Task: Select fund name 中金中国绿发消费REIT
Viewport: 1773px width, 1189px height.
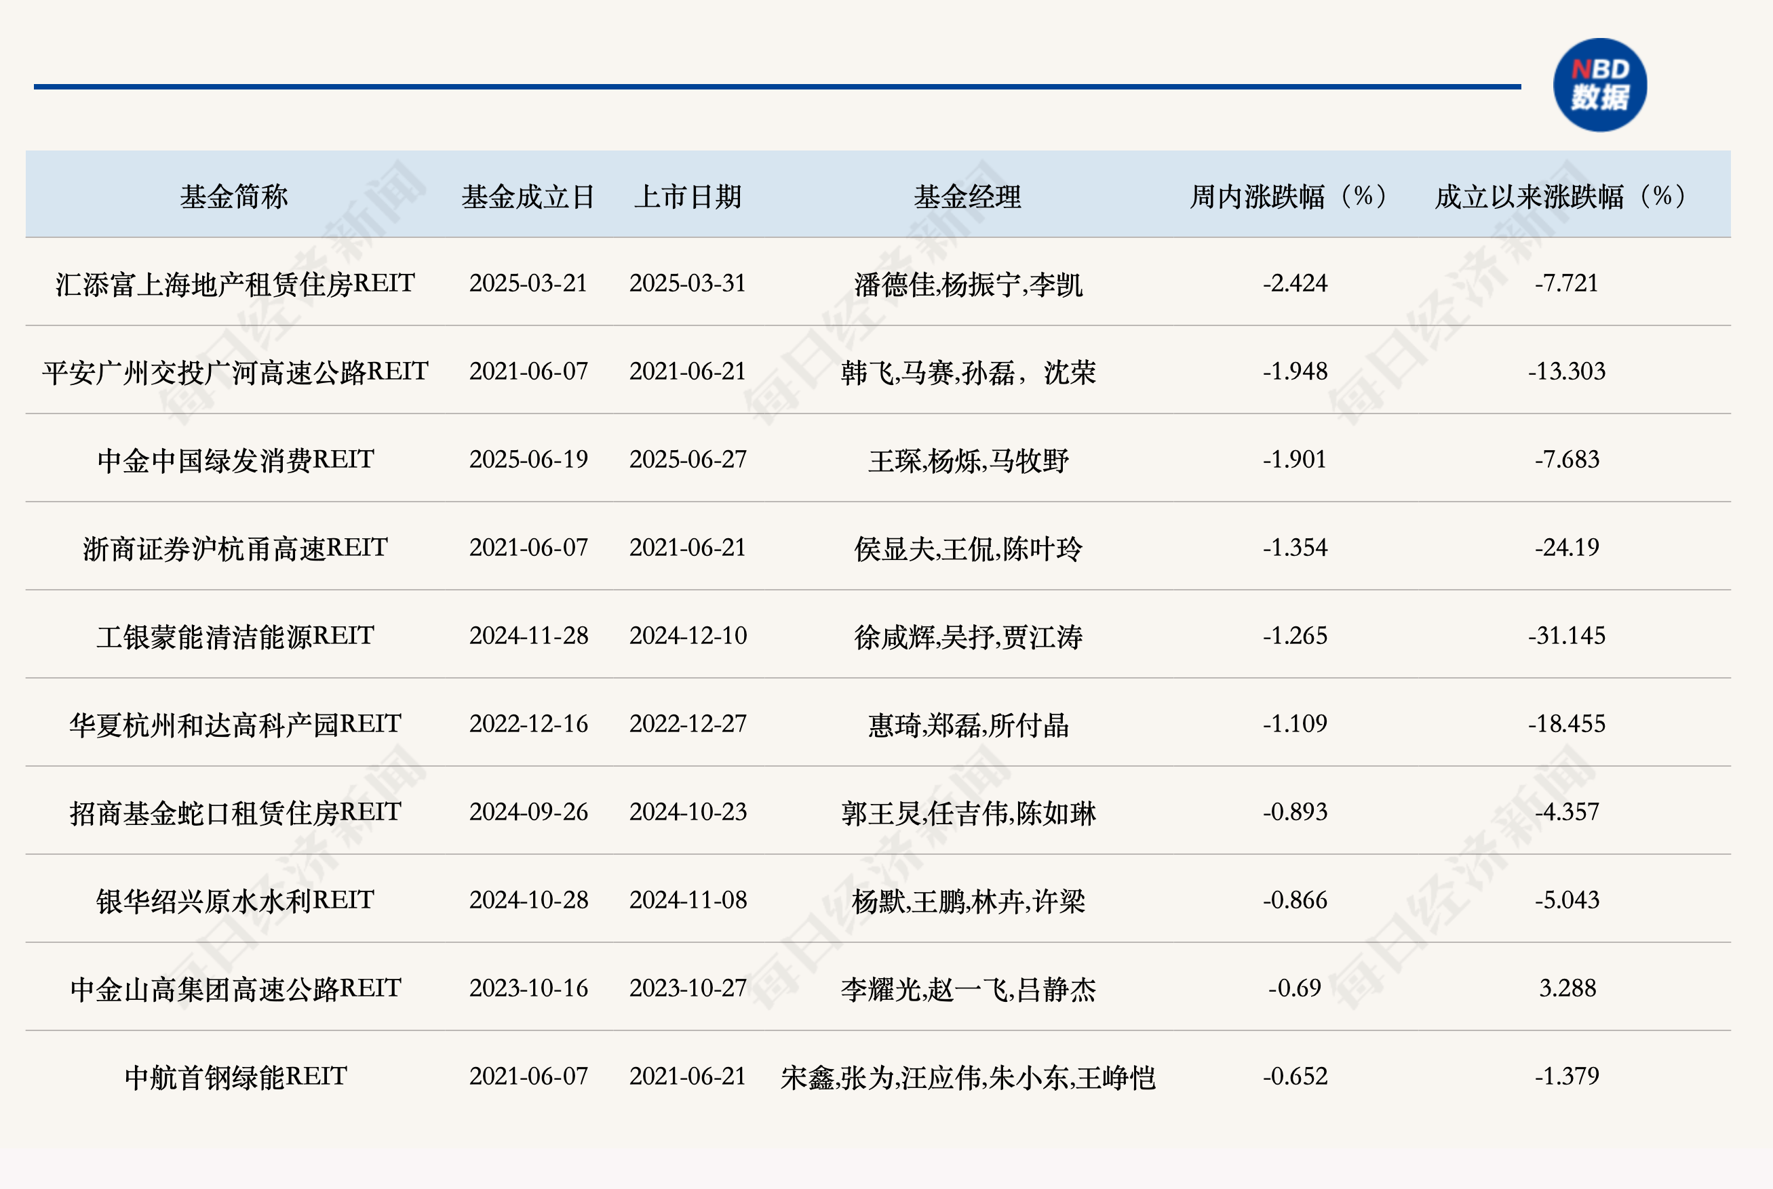Action: (235, 460)
